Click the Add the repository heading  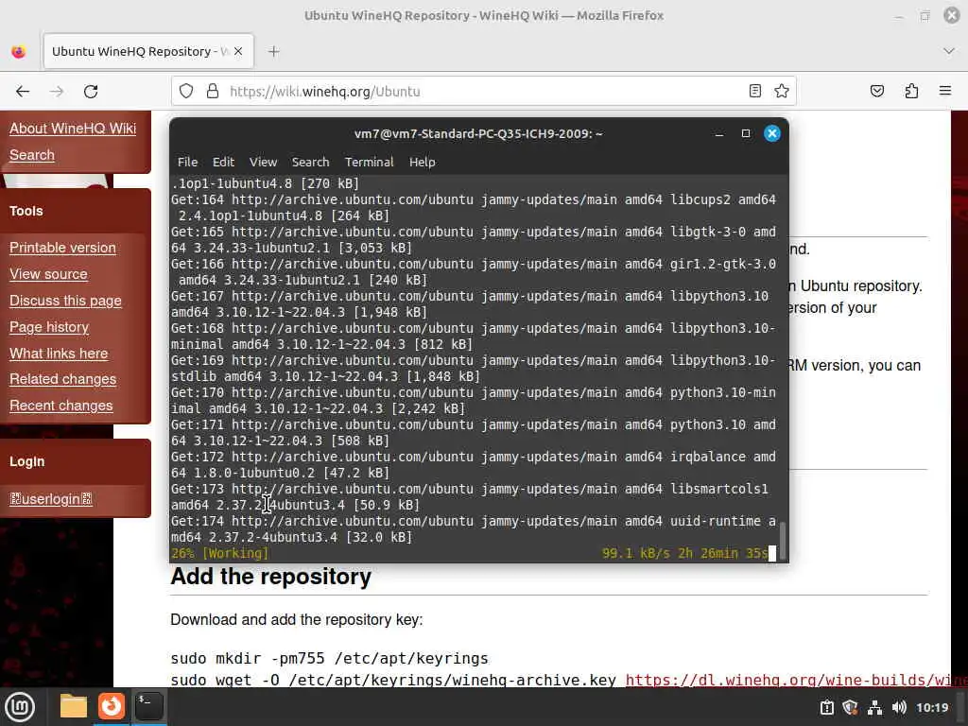(271, 577)
